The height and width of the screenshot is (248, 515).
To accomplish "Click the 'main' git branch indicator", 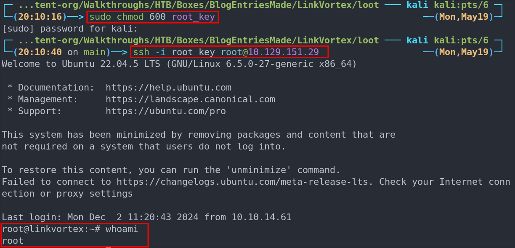I will pyautogui.click(x=95, y=52).
